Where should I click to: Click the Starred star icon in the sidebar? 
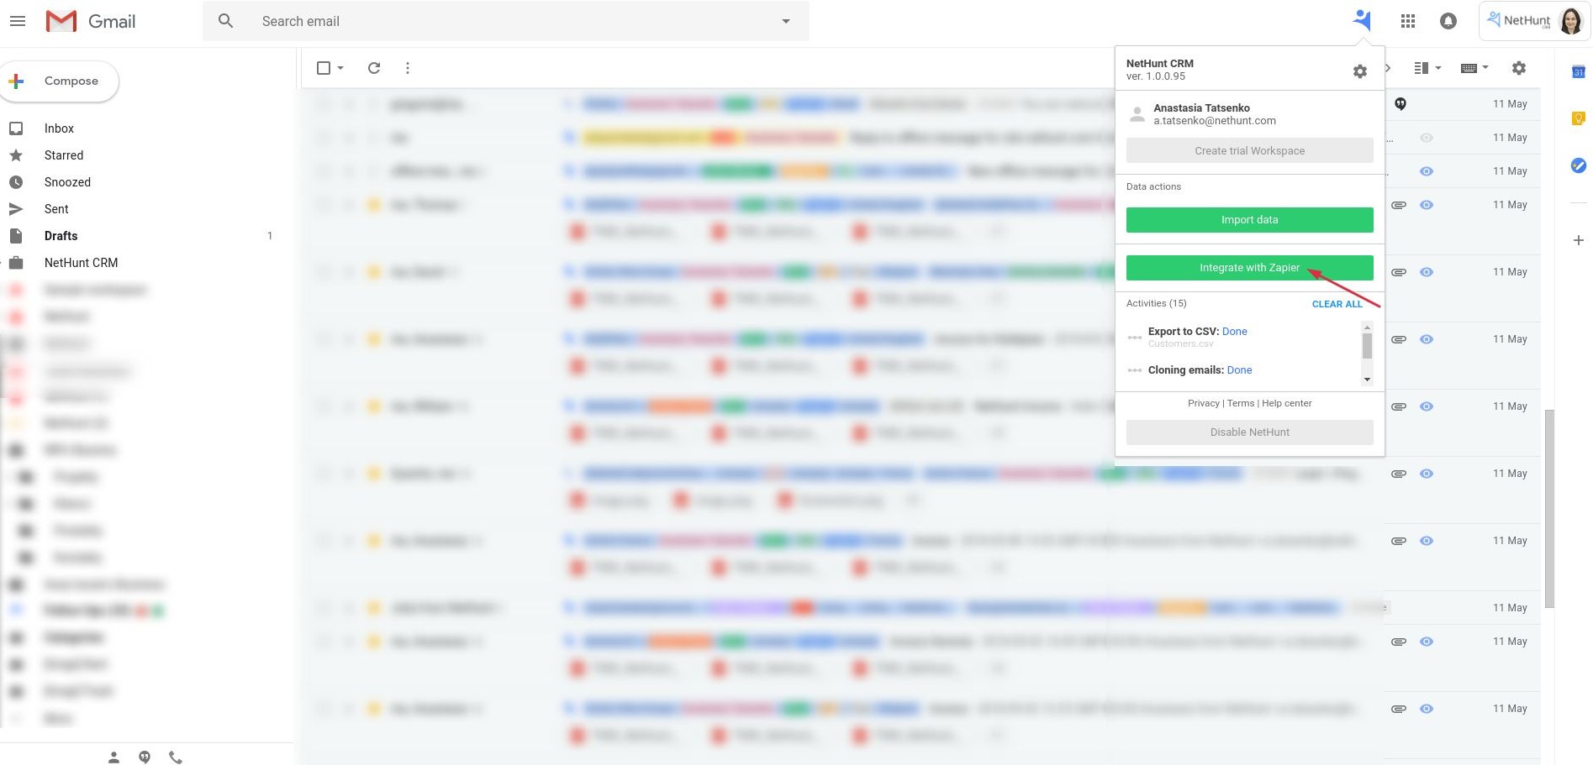[16, 155]
